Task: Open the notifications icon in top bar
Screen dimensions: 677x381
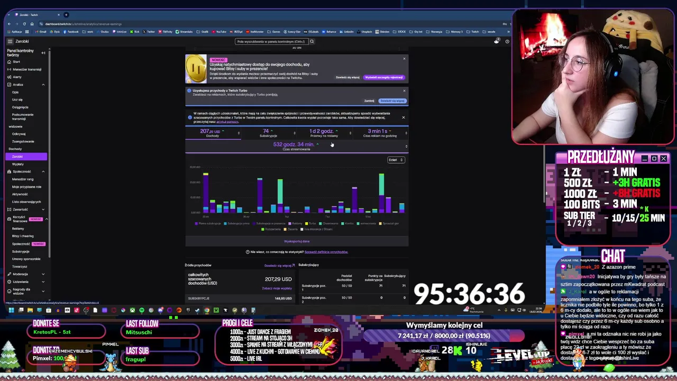Action: pos(496,41)
